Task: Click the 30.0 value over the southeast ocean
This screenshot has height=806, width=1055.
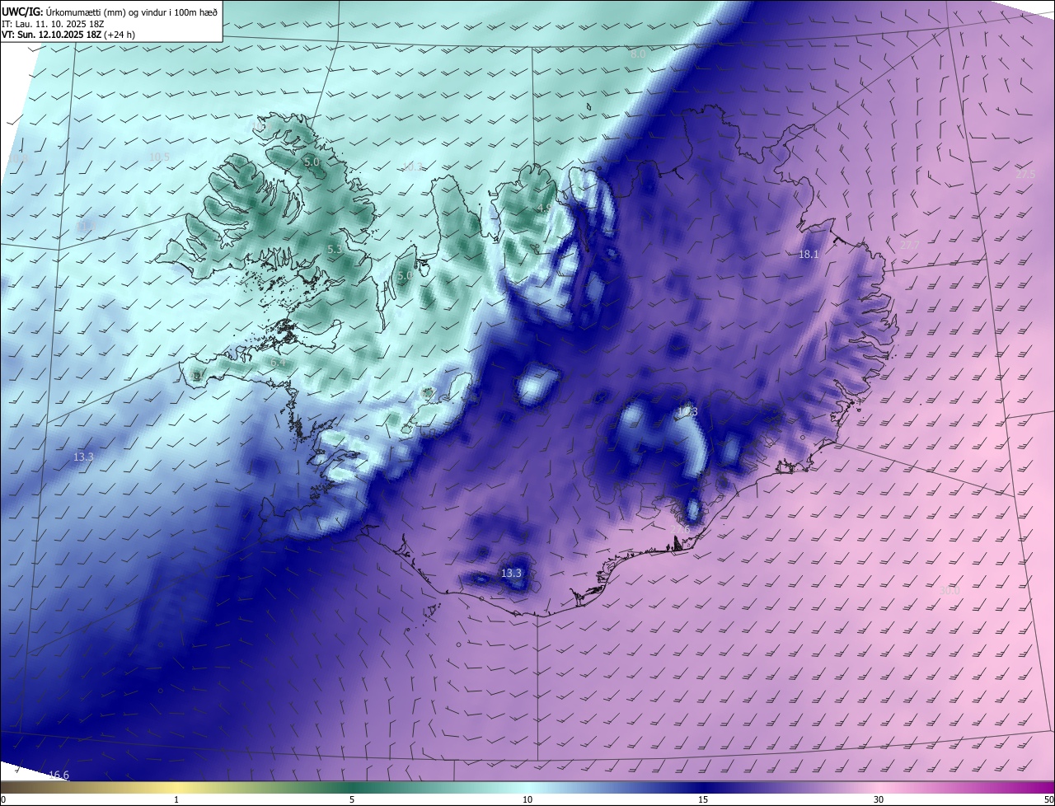Action: point(950,590)
